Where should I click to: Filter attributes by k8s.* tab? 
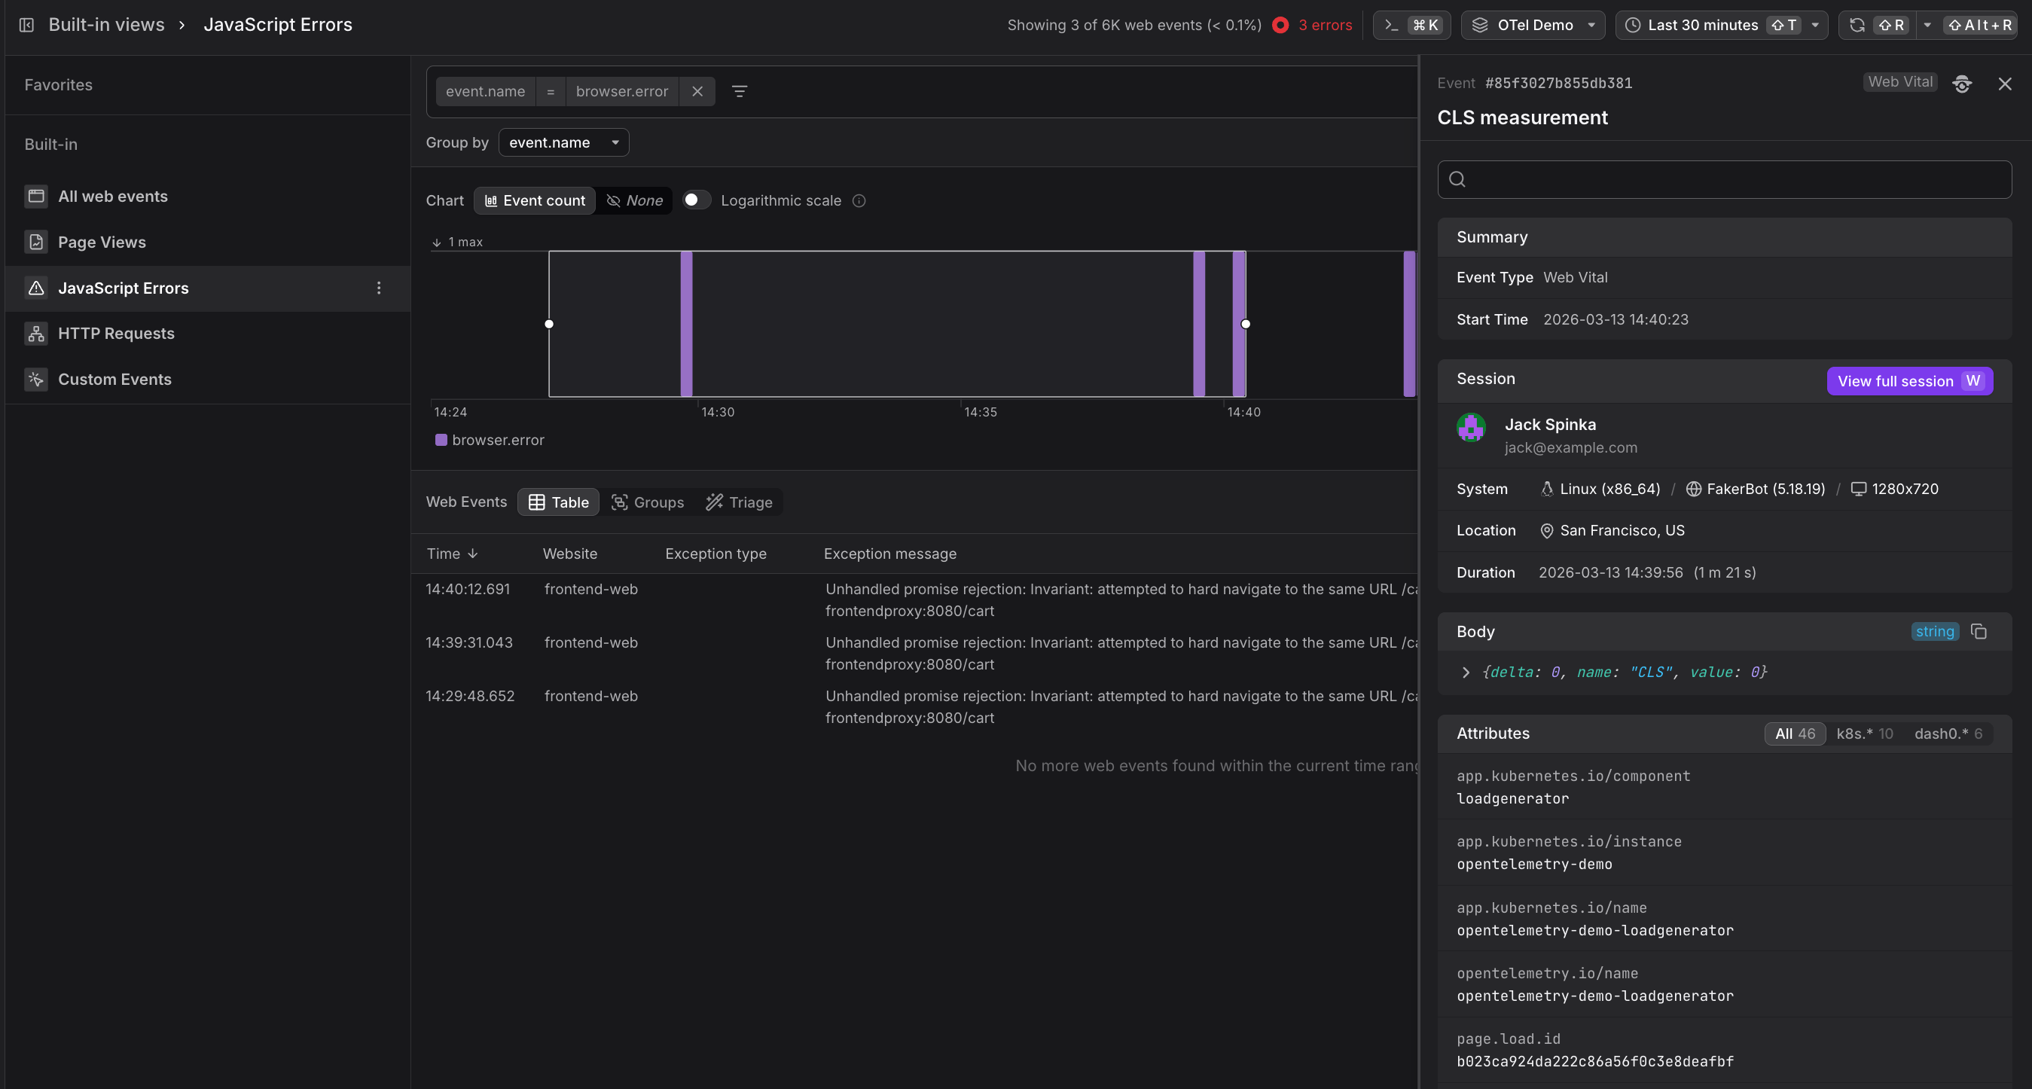tap(1863, 734)
